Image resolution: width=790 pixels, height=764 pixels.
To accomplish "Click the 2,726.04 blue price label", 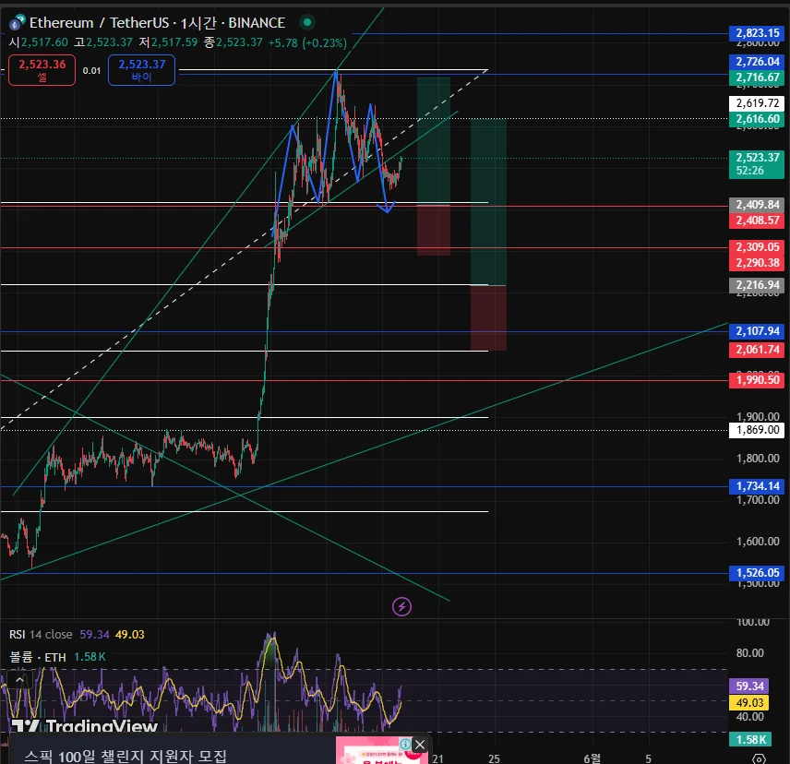I will [x=757, y=62].
